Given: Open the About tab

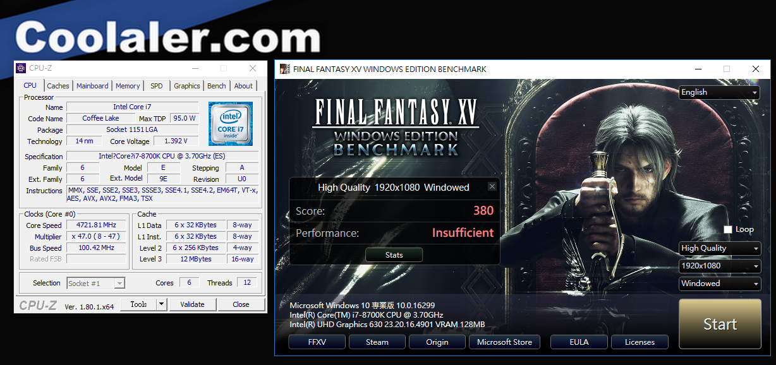Looking at the screenshot, I should (x=243, y=86).
